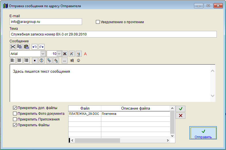Uncheck Прикрепить доп. файлы

pos(15,108)
